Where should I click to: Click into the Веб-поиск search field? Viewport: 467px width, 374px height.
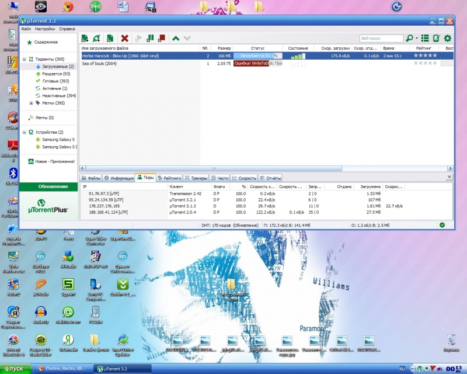[380, 39]
